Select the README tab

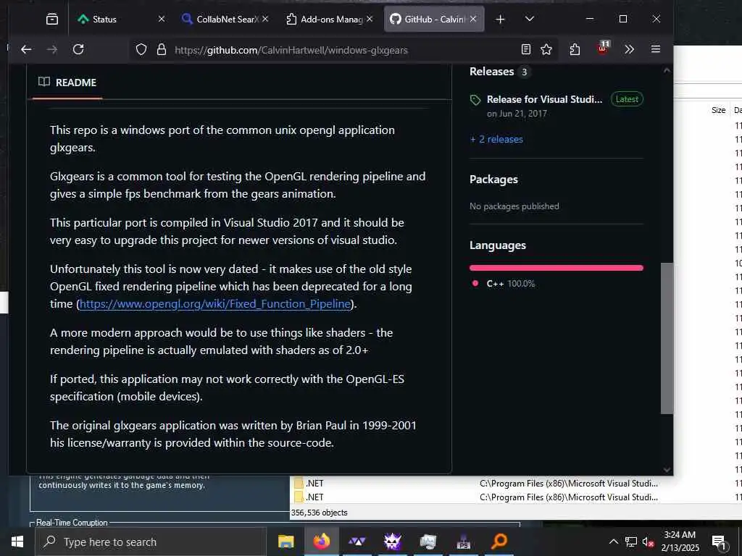(x=67, y=83)
